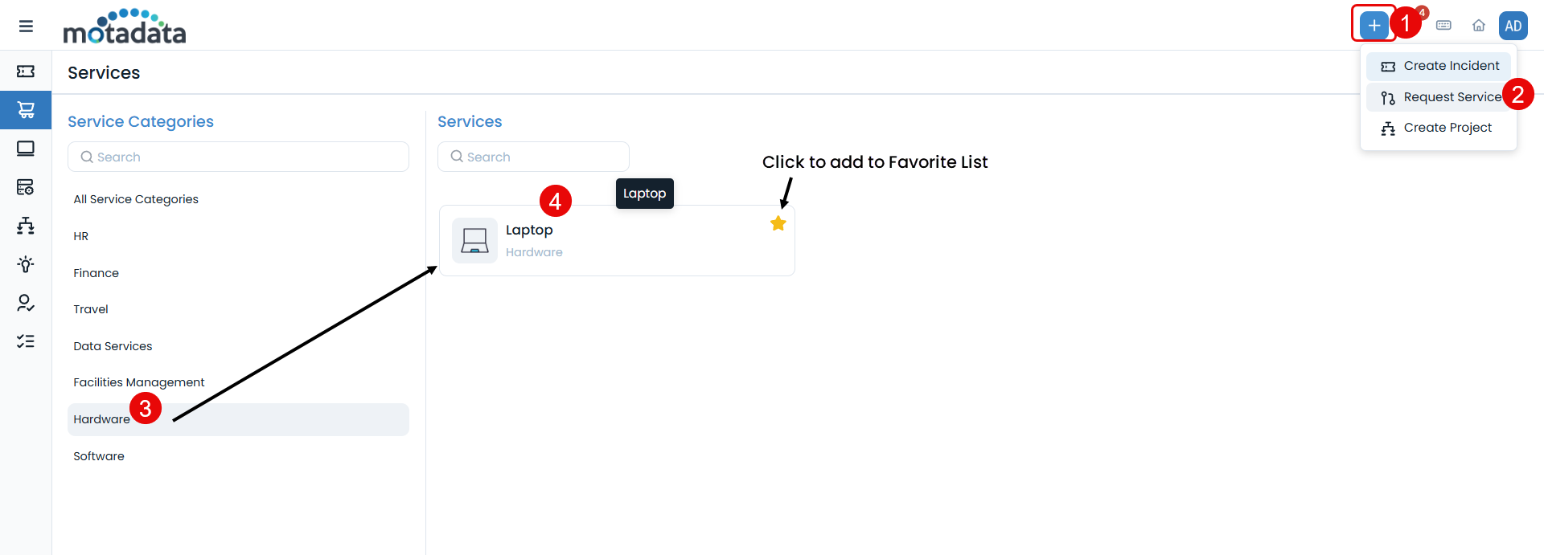The width and height of the screenshot is (1544, 555).
Task: Open the approvals user-check sidebar icon
Action: pos(26,303)
